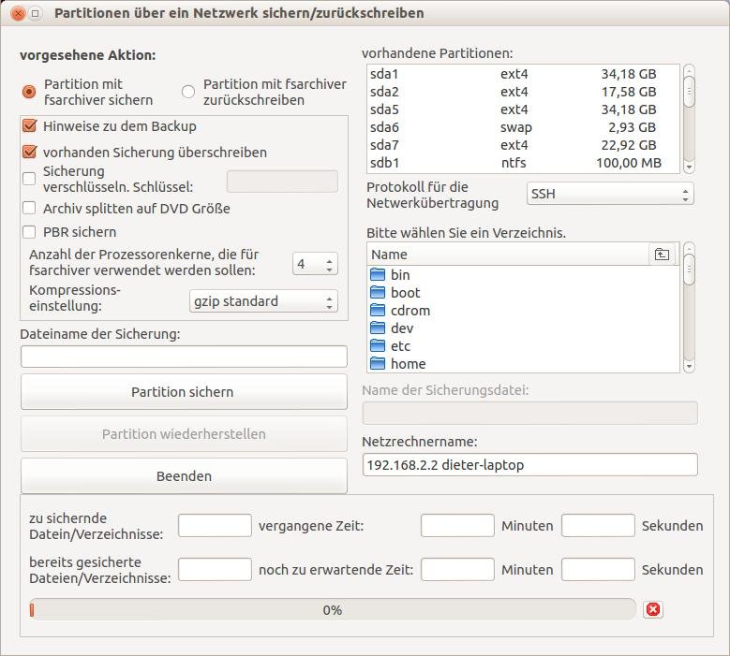Screen dimensions: 730x656
Task: Click the 'noch zu erwartende Zeit' Sekunden field
Action: [x=598, y=570]
